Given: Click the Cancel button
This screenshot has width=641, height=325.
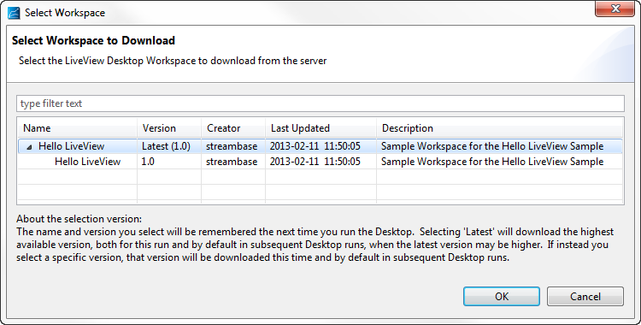Looking at the screenshot, I should tap(585, 296).
